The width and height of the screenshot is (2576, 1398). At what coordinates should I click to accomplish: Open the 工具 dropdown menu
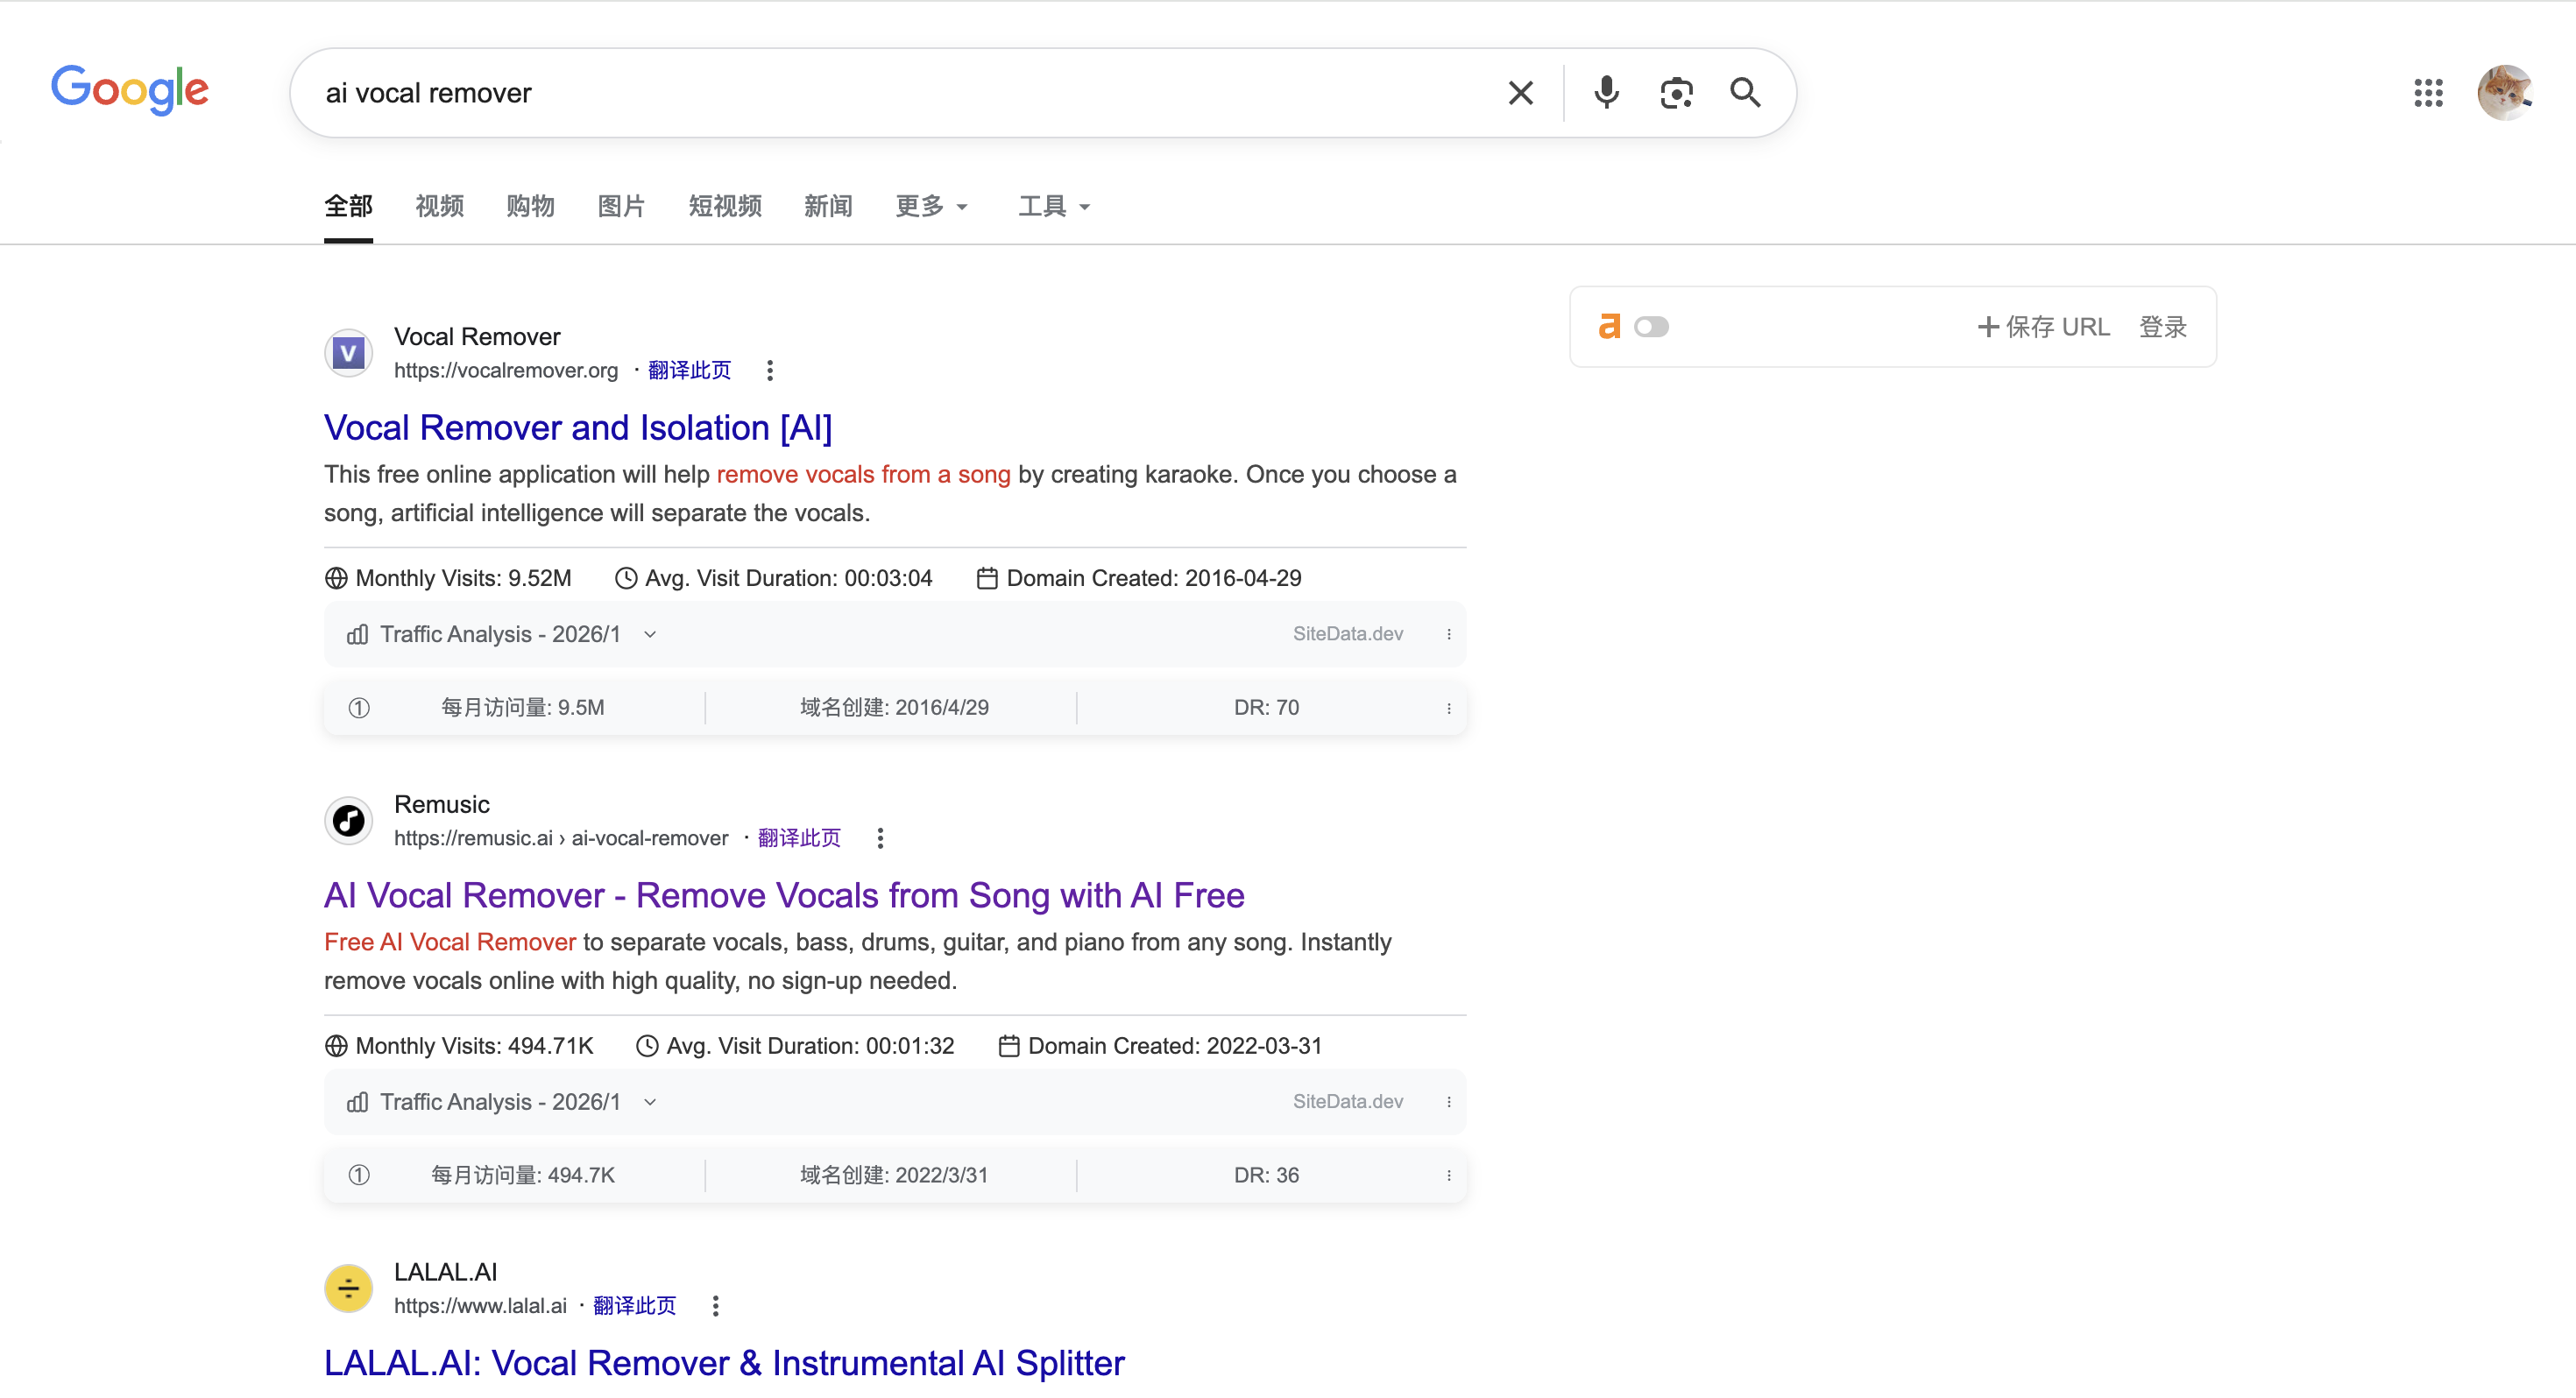point(1053,206)
